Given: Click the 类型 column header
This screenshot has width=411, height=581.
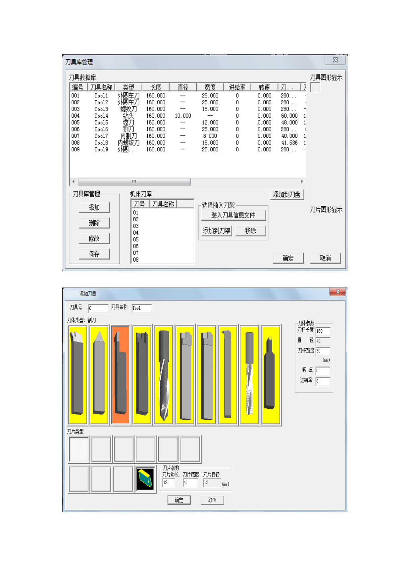Looking at the screenshot, I should pos(128,87).
